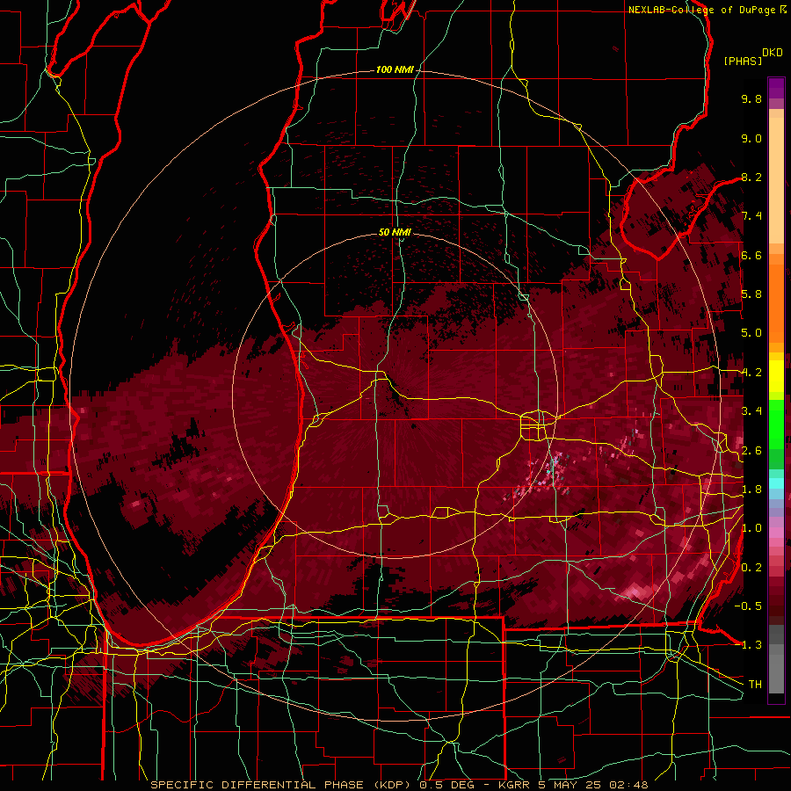Pick the cyan segment of the color bar
The image size is (791, 791).
[776, 483]
